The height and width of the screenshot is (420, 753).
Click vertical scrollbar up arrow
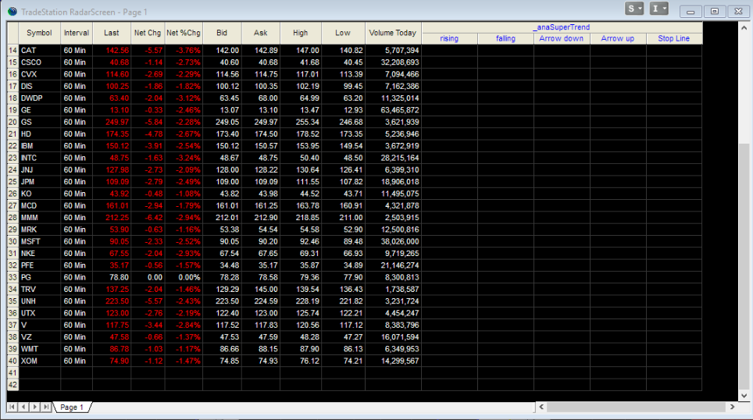[744, 27]
